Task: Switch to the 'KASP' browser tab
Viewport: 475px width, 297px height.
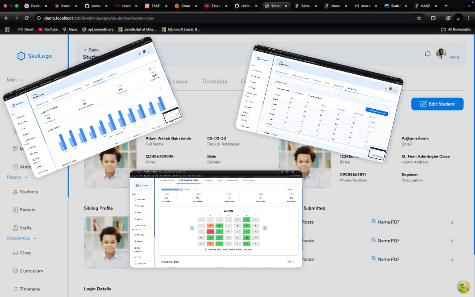Action: [425, 6]
